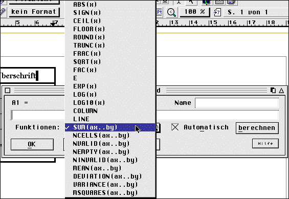Open help with the Hilfe button
The height and width of the screenshot is (199, 289).
pos(265,143)
